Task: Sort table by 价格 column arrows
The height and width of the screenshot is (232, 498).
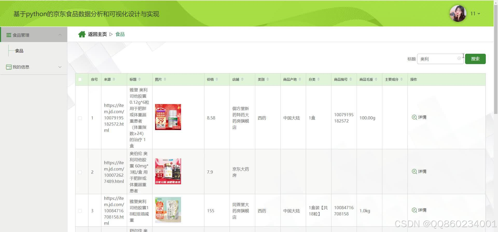Action: click(217, 79)
